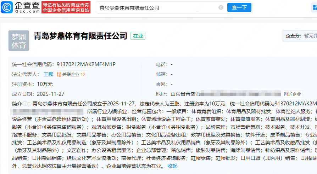Image resolution: width=317 pixels, height=174 pixels.
Task: Clear the search box with the X icon
Action: (x=221, y=7)
